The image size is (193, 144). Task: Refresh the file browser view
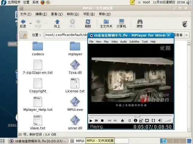(x=88, y=24)
